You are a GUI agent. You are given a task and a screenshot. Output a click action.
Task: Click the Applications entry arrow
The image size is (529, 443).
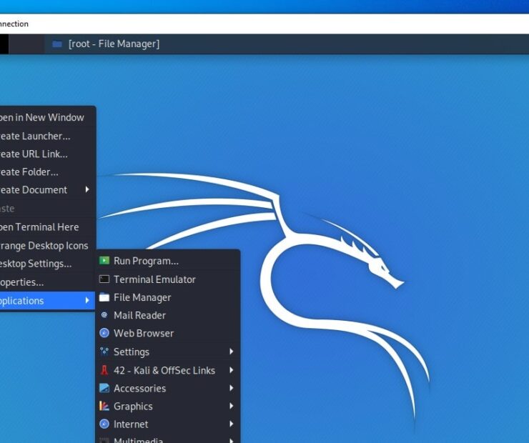[87, 300]
